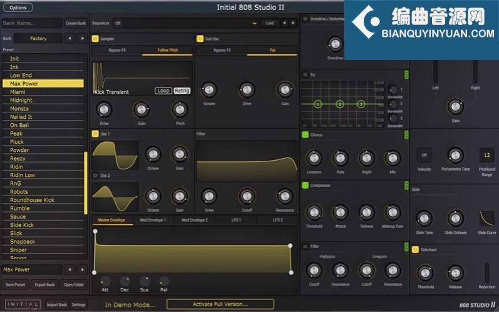Open the Sequencer pattern dropdown
This screenshot has height=312, width=499.
pos(254,23)
